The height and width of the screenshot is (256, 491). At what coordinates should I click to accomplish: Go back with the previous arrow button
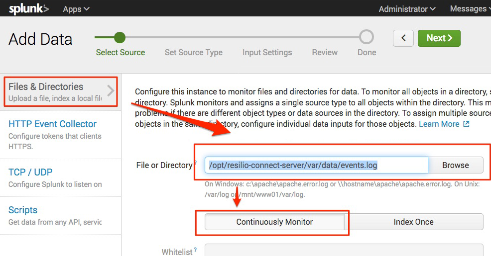coord(403,38)
